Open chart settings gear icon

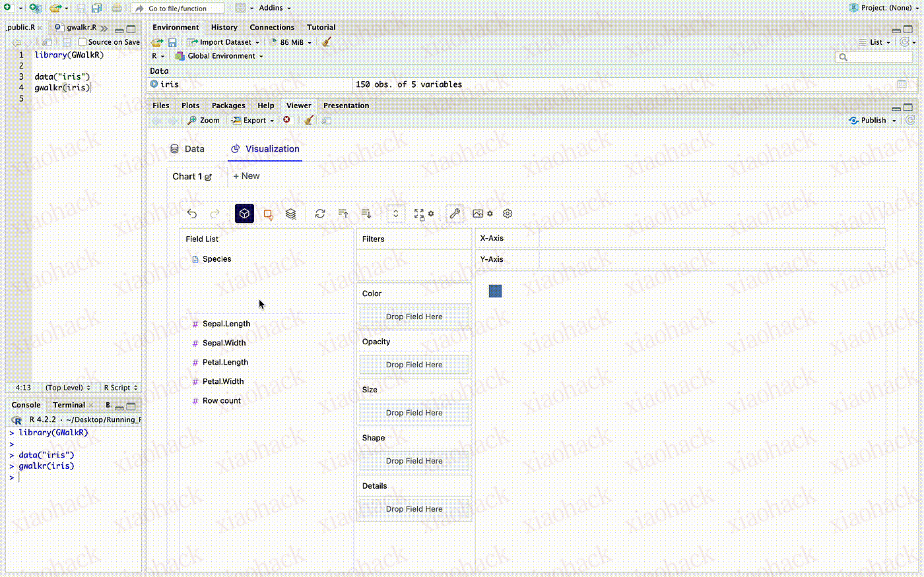[x=508, y=214]
